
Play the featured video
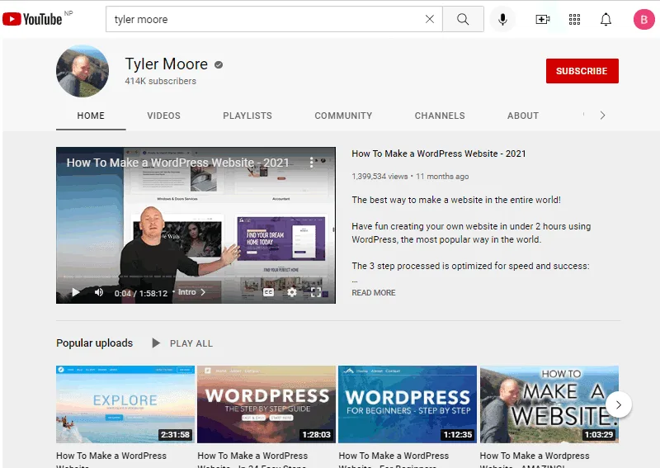(x=76, y=292)
